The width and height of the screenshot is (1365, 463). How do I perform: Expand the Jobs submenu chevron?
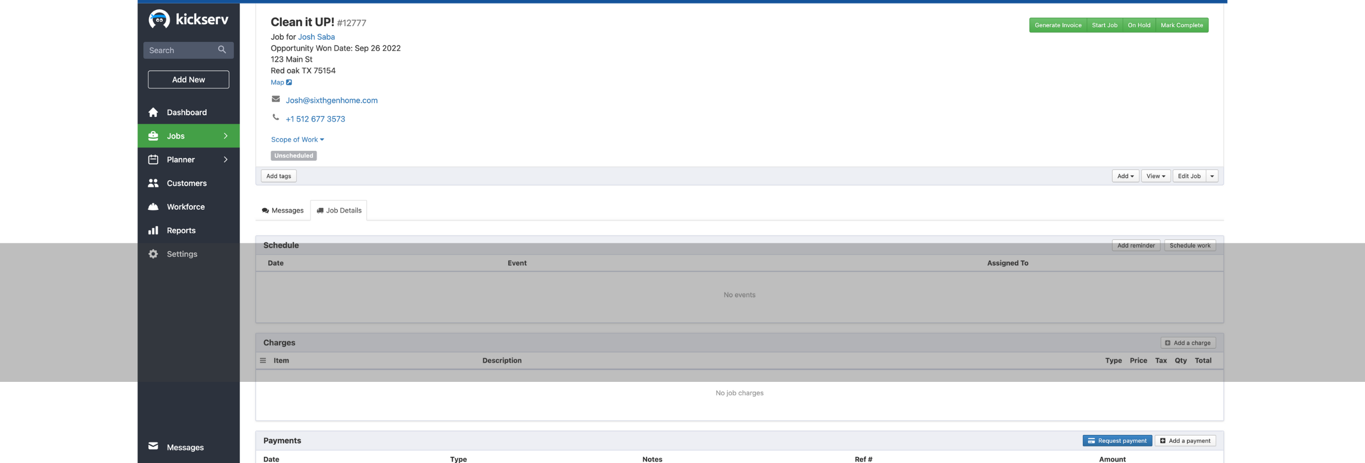[226, 136]
